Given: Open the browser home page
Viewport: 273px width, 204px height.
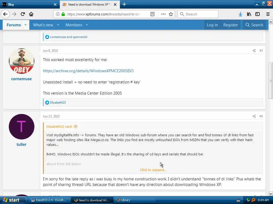Looking at the screenshot, I should (x=31, y=14).
